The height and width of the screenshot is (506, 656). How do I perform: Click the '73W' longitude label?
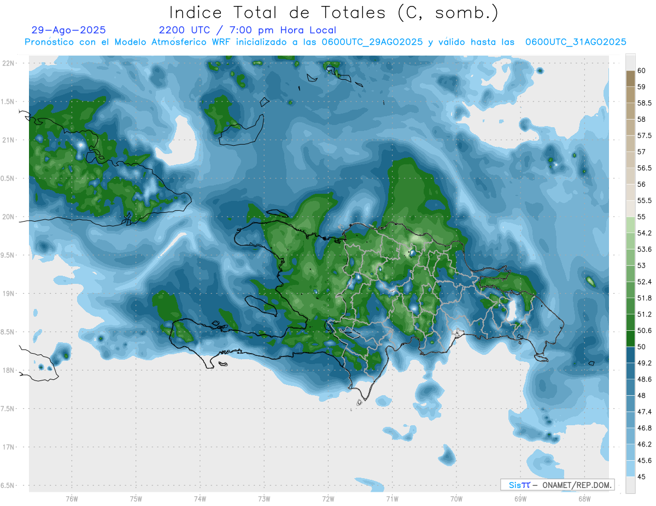click(264, 498)
